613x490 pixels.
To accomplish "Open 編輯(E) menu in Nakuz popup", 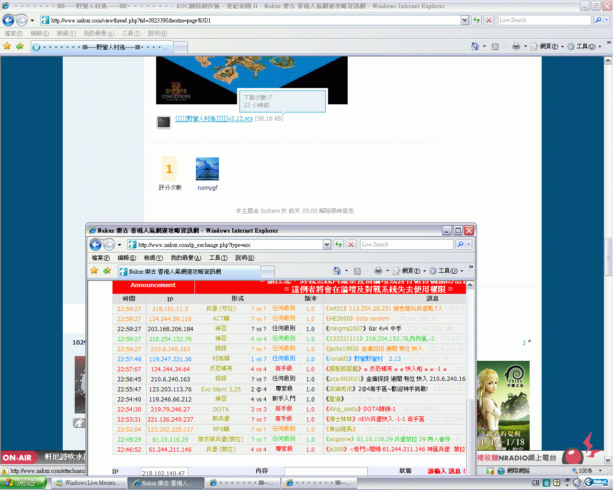I will pyautogui.click(x=127, y=258).
